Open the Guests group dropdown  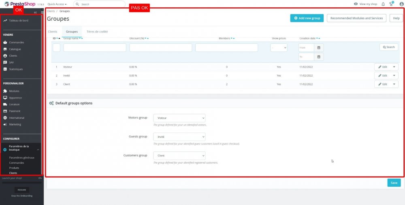179,137
